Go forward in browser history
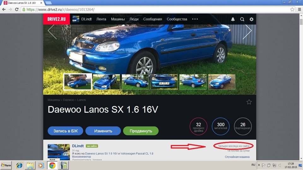The height and width of the screenshot is (170, 303). (10, 9)
